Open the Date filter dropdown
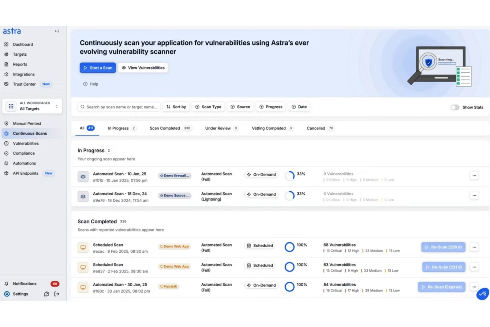This screenshot has width=490, height=327. coord(299,107)
